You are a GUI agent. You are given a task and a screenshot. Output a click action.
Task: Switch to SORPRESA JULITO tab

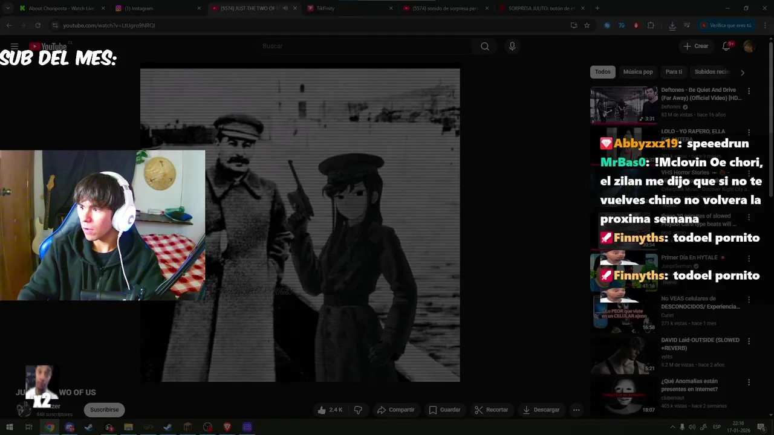(x=542, y=8)
